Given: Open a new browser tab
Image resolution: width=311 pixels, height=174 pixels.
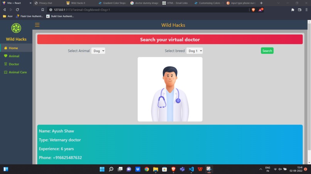Looking at the screenshot, I should coord(261,3).
